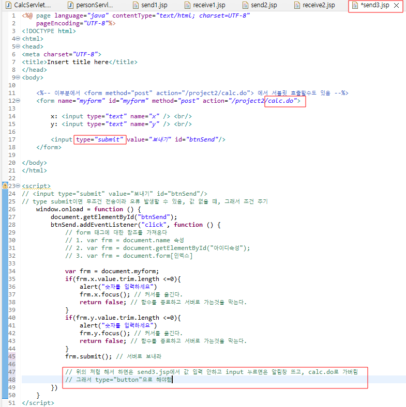Open the receive1.jsp tab
Image resolution: width=406 pixels, height=407 pixels.
click(x=205, y=5)
